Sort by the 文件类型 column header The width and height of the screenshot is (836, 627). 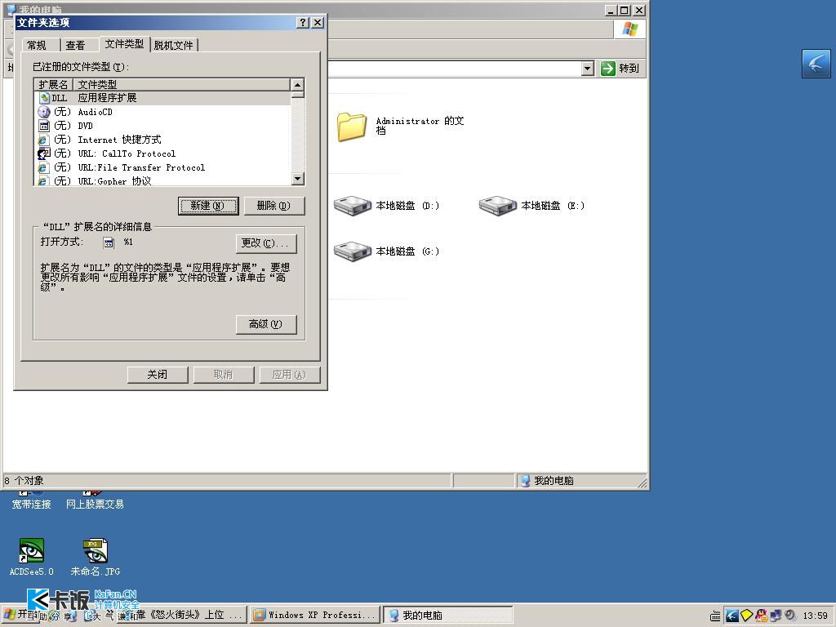click(x=182, y=84)
